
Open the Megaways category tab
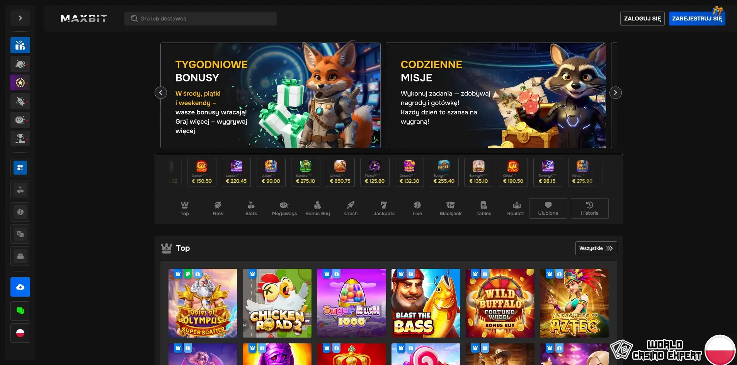point(284,208)
